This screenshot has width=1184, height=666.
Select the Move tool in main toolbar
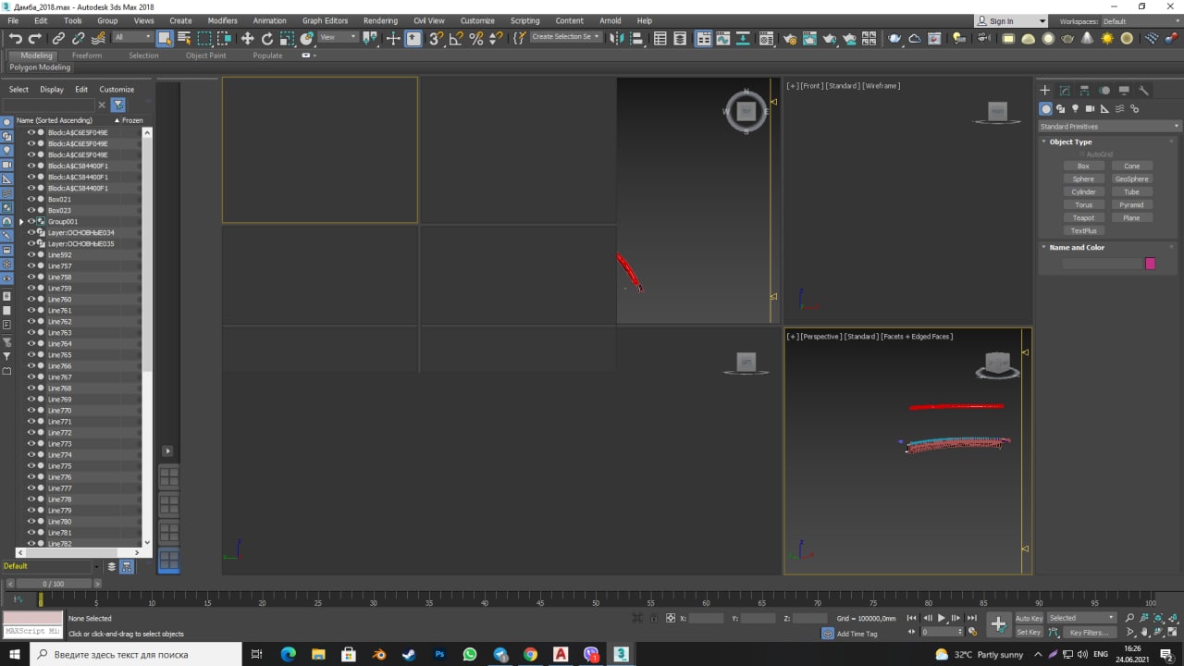coord(247,38)
